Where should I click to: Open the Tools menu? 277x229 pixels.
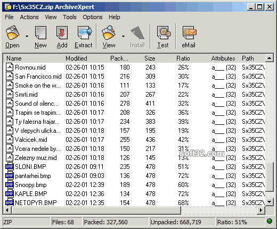coord(70,17)
